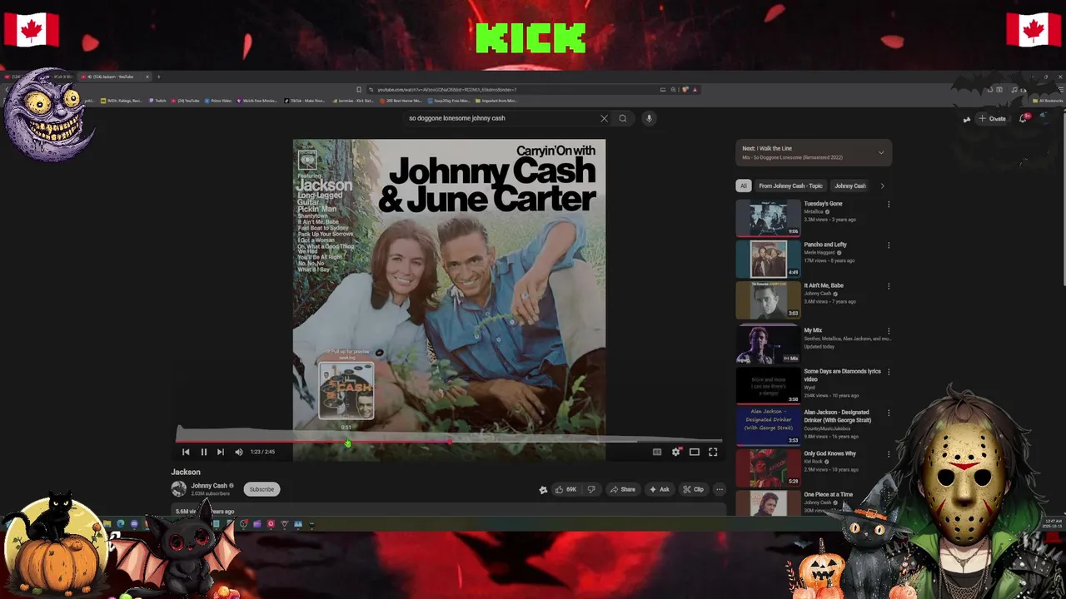Open the more actions ellipsis below video
Viewport: 1066px width, 599px height.
tap(720, 489)
